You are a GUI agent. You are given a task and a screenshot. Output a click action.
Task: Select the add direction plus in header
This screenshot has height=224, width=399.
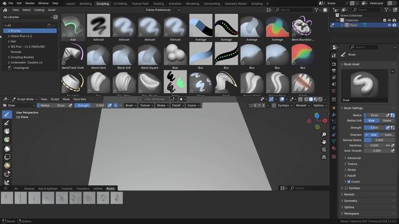coord(115,105)
